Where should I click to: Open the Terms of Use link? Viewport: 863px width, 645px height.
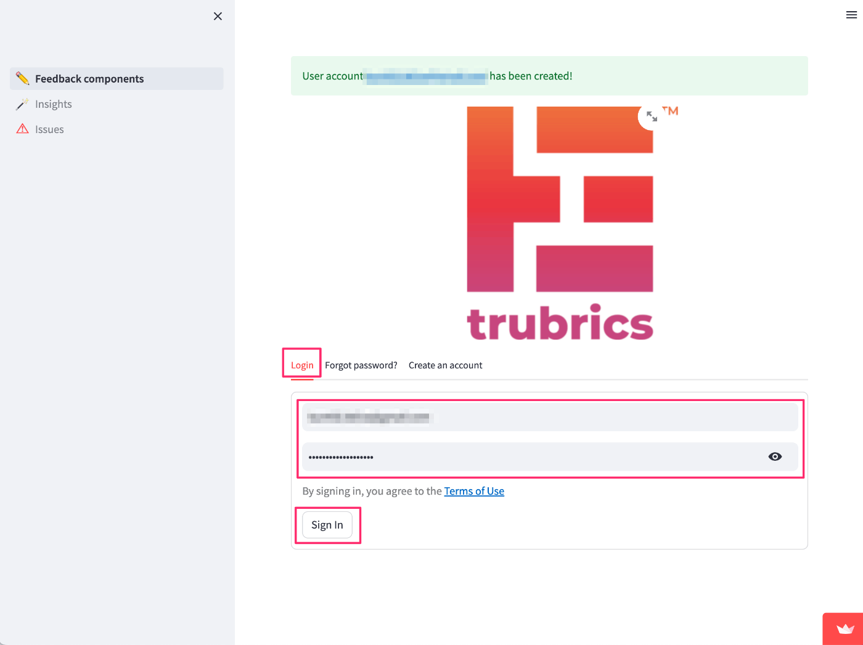click(474, 491)
